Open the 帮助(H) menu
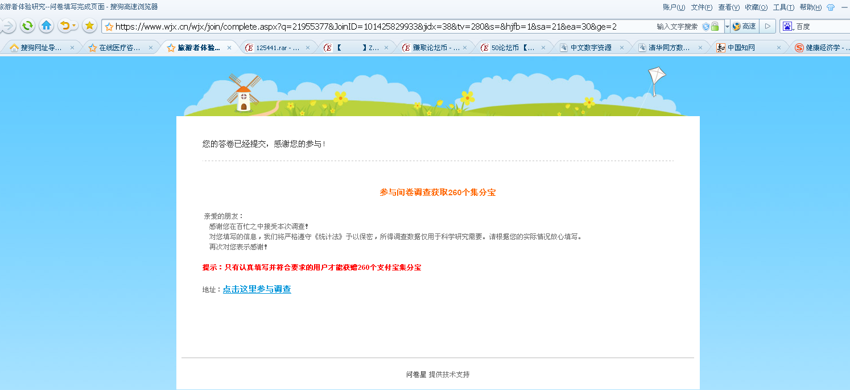 tap(811, 7)
